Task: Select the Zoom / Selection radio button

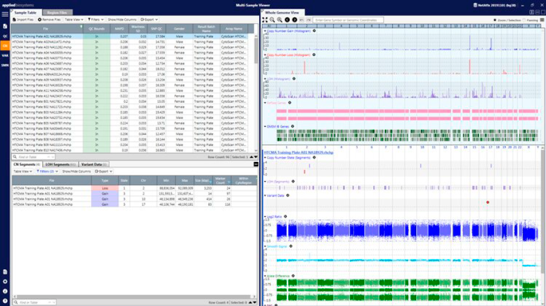Action: click(x=496, y=20)
